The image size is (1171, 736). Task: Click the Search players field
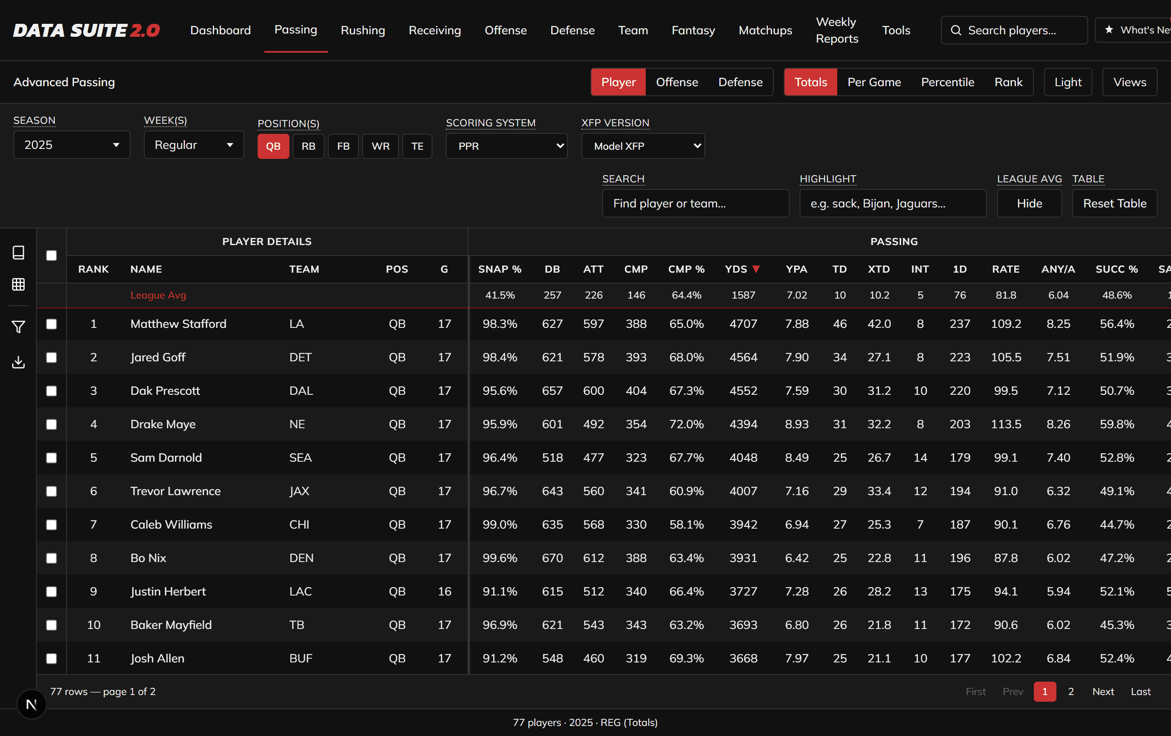pyautogui.click(x=1014, y=30)
